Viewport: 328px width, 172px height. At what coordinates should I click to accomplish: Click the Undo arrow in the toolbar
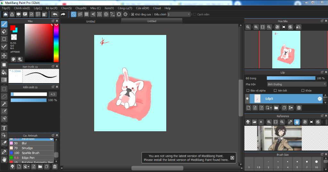point(55,14)
